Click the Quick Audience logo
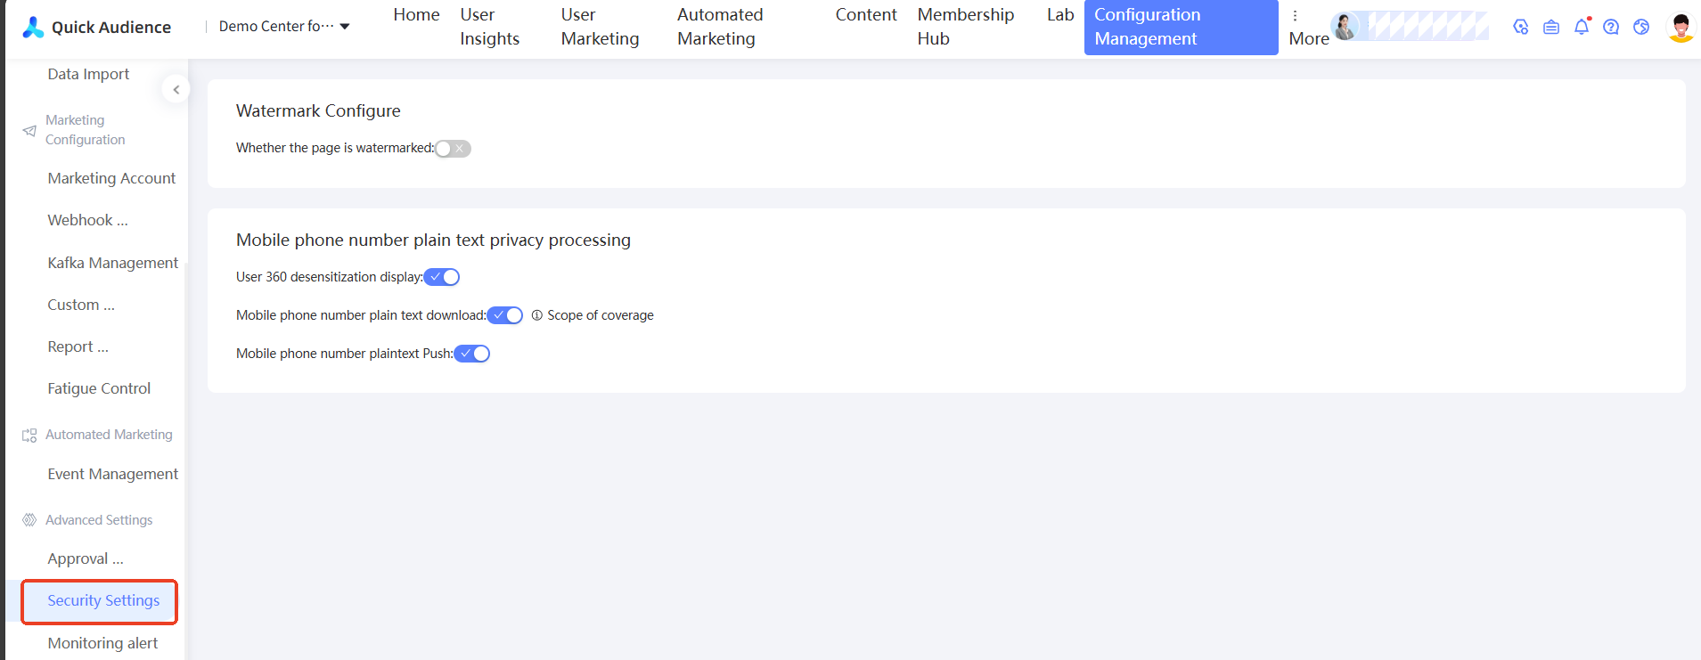 [96, 27]
